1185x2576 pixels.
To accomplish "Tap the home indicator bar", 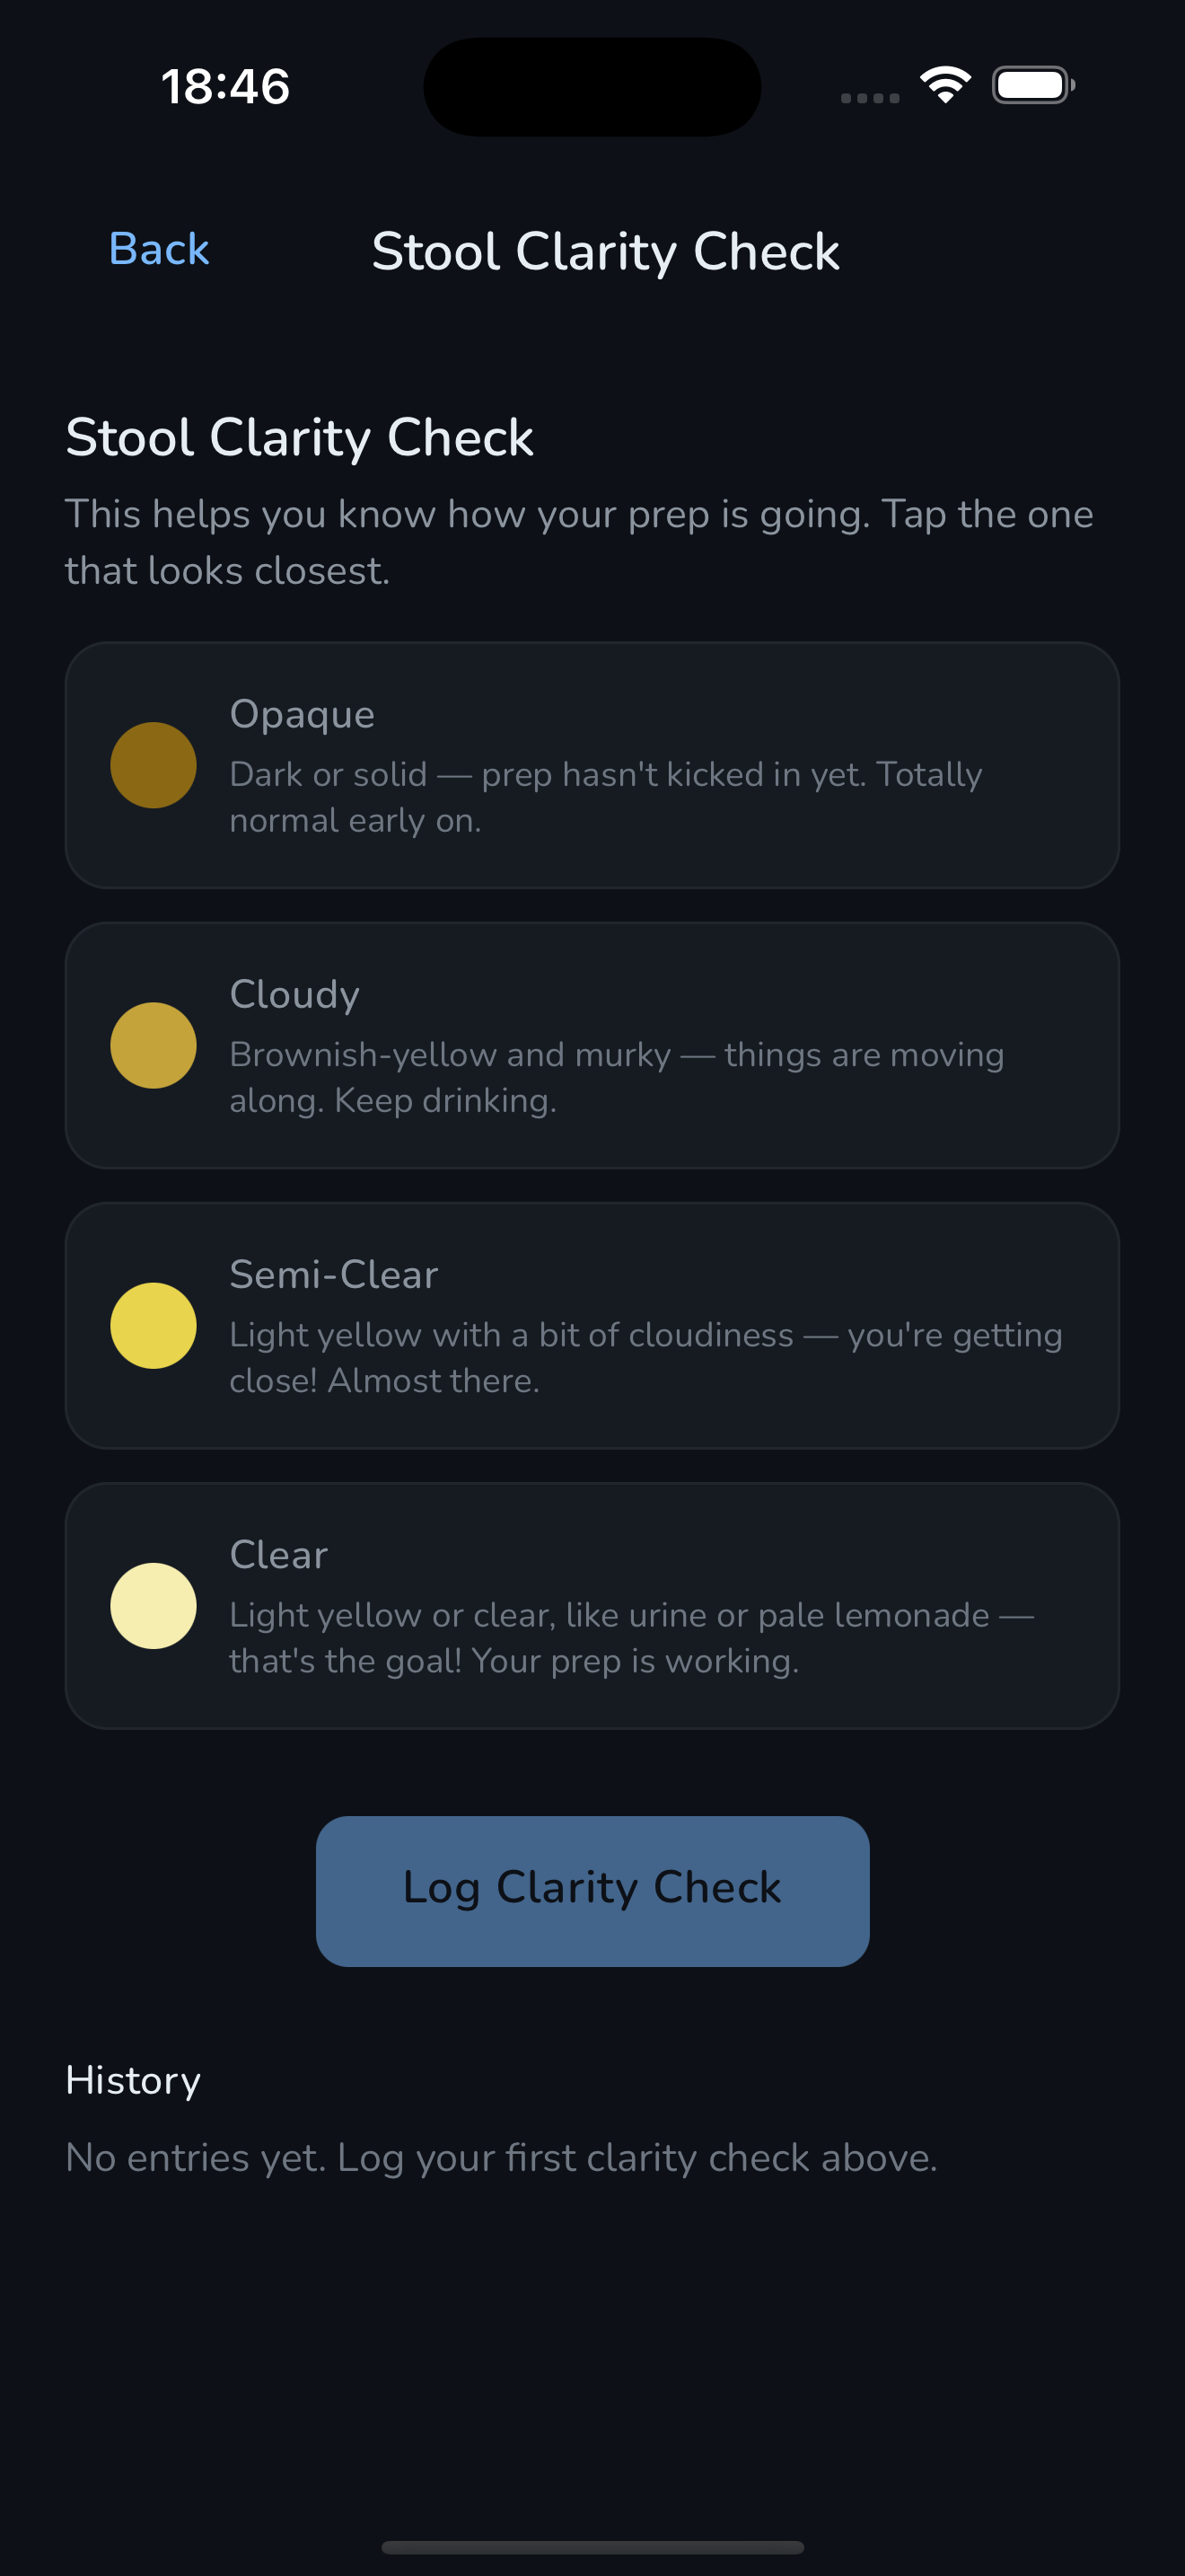I will point(592,2547).
